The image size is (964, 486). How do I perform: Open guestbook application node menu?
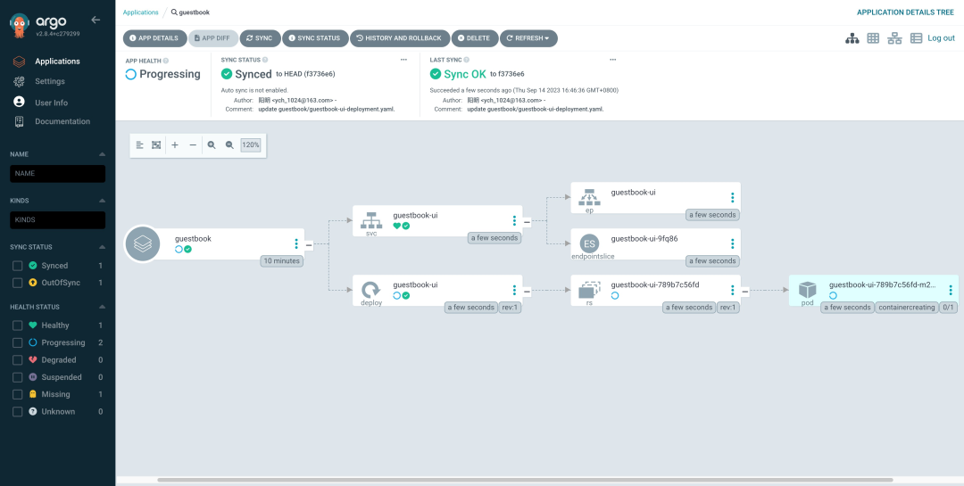tap(296, 244)
